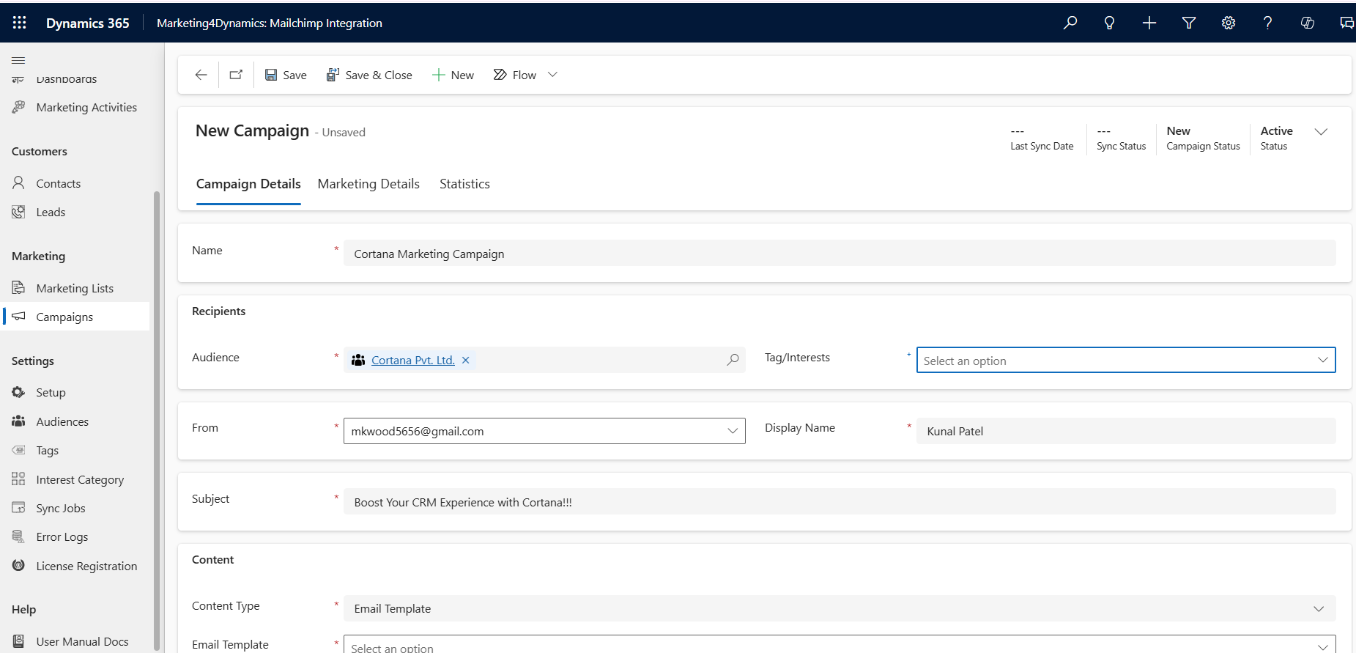The image size is (1356, 653).
Task: Open record in new window icon
Action: point(236,75)
